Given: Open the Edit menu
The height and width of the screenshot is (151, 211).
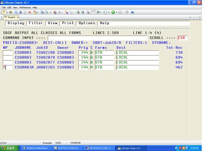Looking at the screenshot, I should 9,7.
